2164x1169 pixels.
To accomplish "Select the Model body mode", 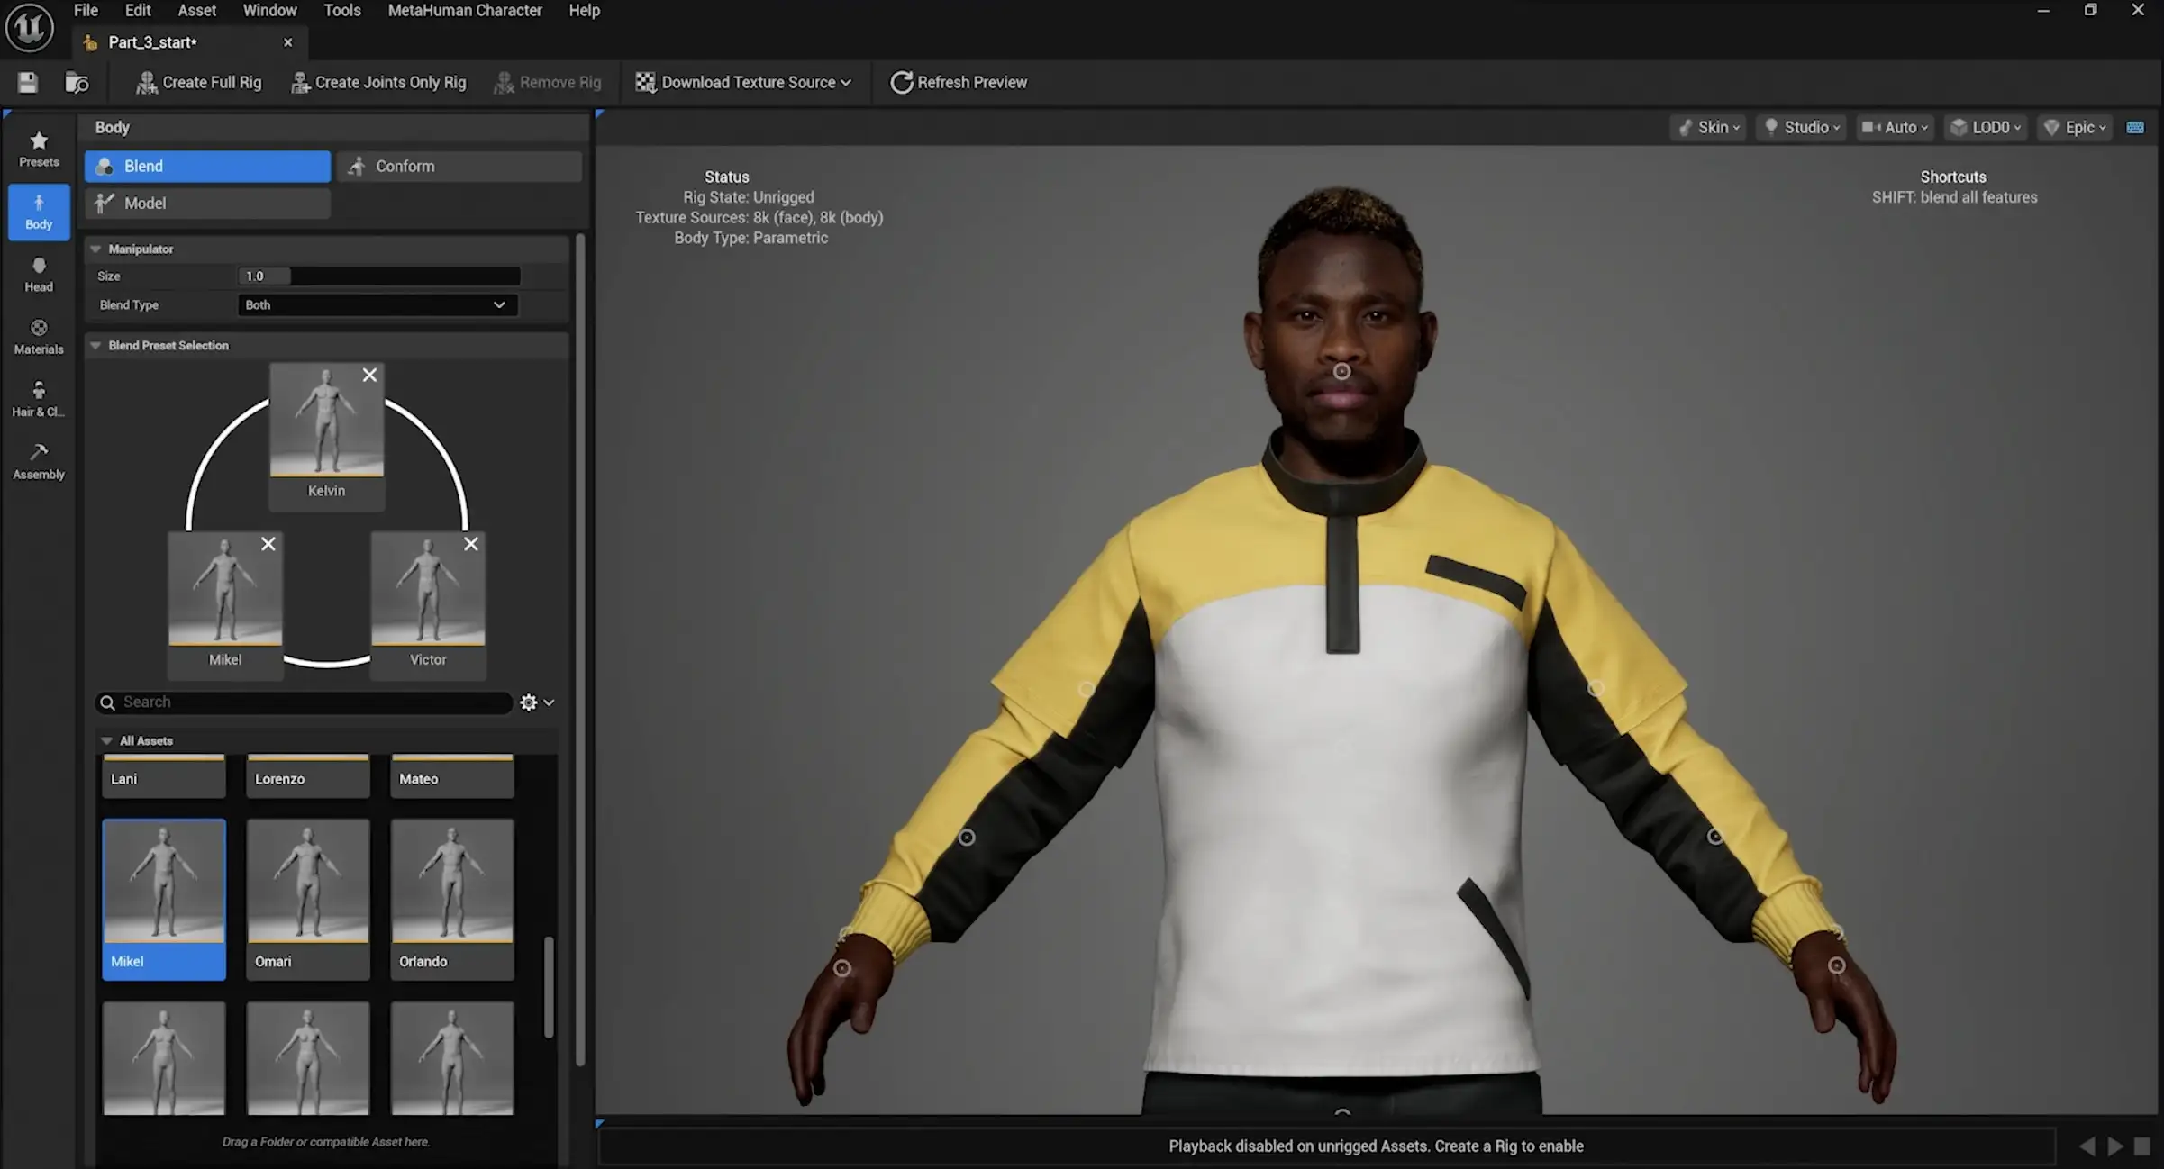I will point(208,203).
